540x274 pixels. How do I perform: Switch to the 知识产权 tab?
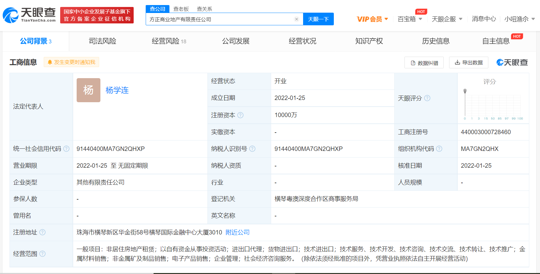point(369,41)
